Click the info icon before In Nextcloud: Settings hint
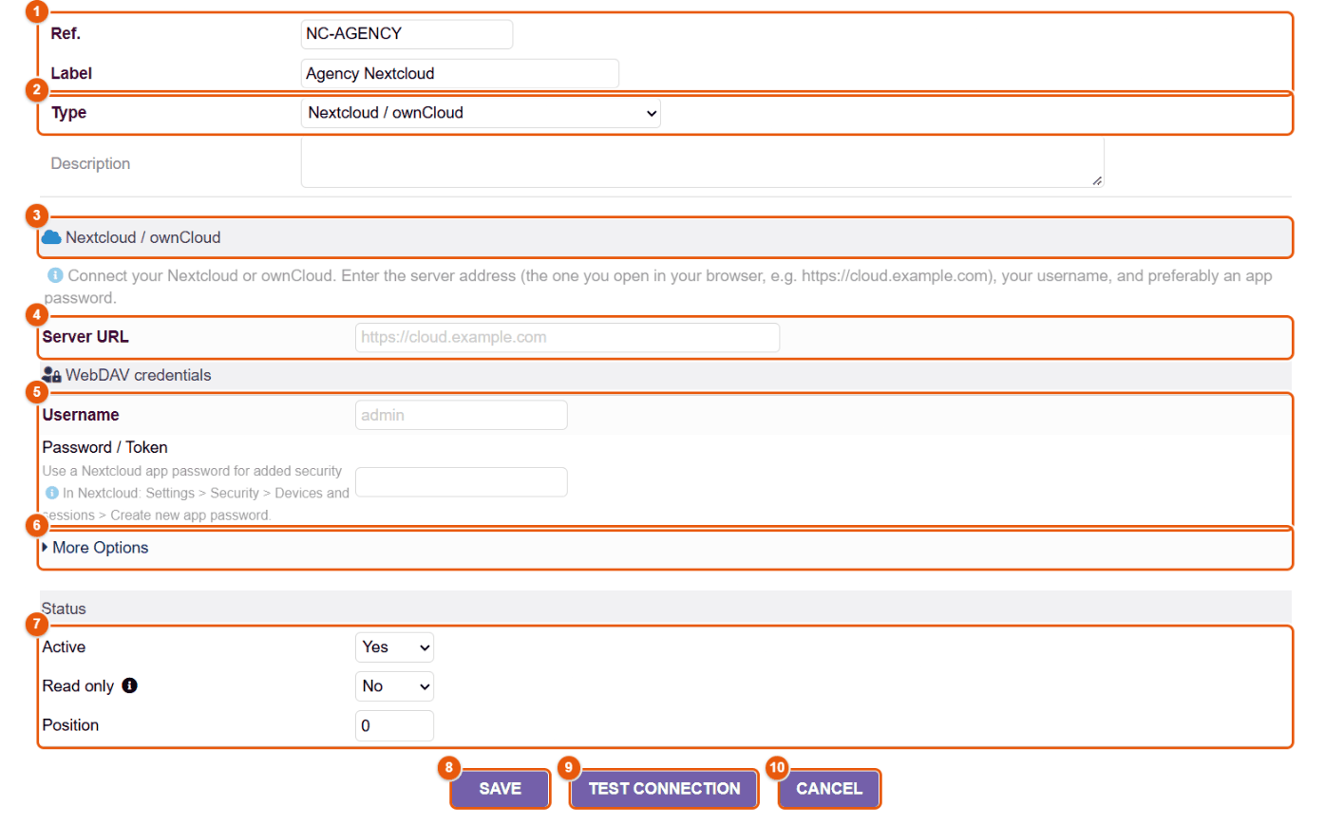The image size is (1324, 824). click(x=52, y=493)
